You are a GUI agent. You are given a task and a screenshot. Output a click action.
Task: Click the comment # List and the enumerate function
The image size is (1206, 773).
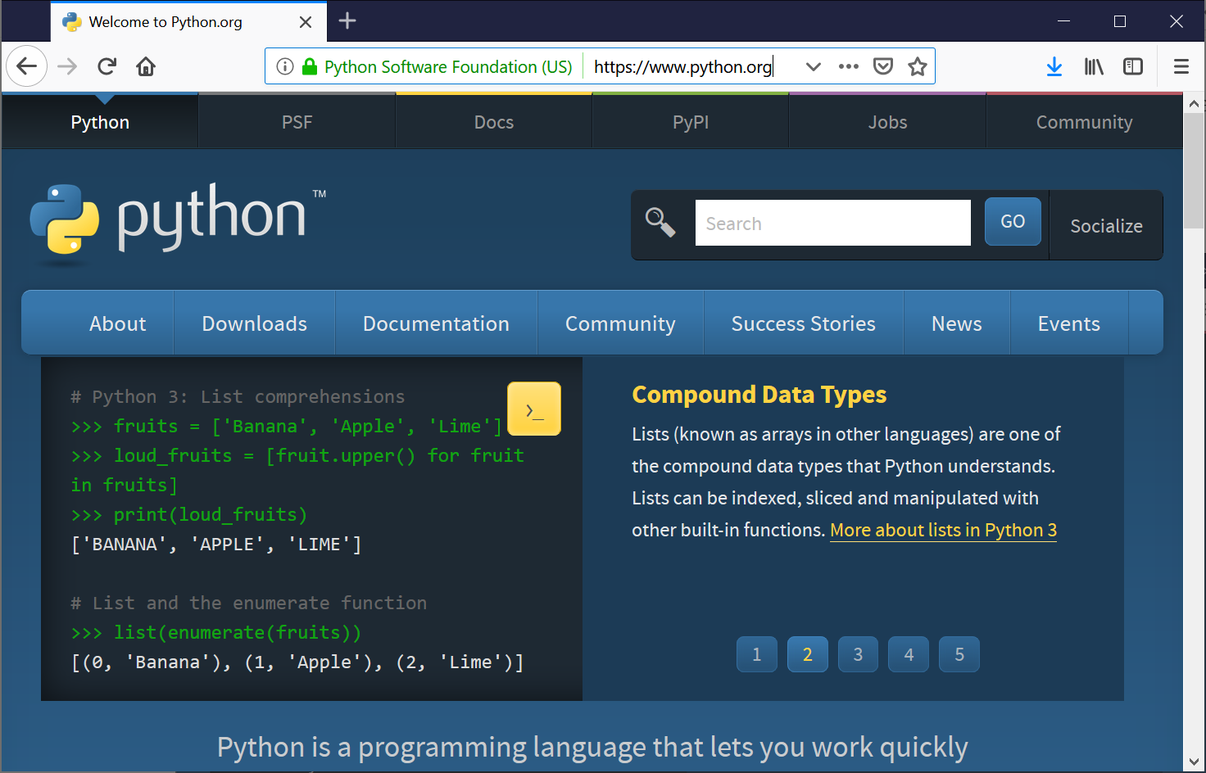248,603
